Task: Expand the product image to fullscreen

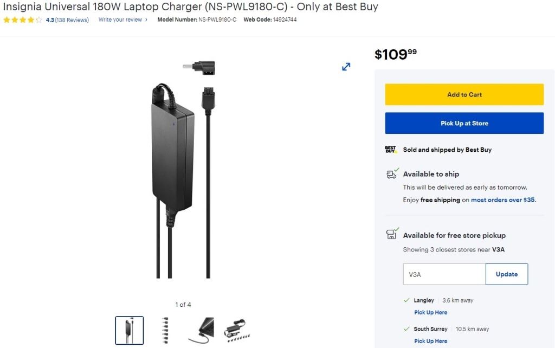Action: pyautogui.click(x=346, y=67)
